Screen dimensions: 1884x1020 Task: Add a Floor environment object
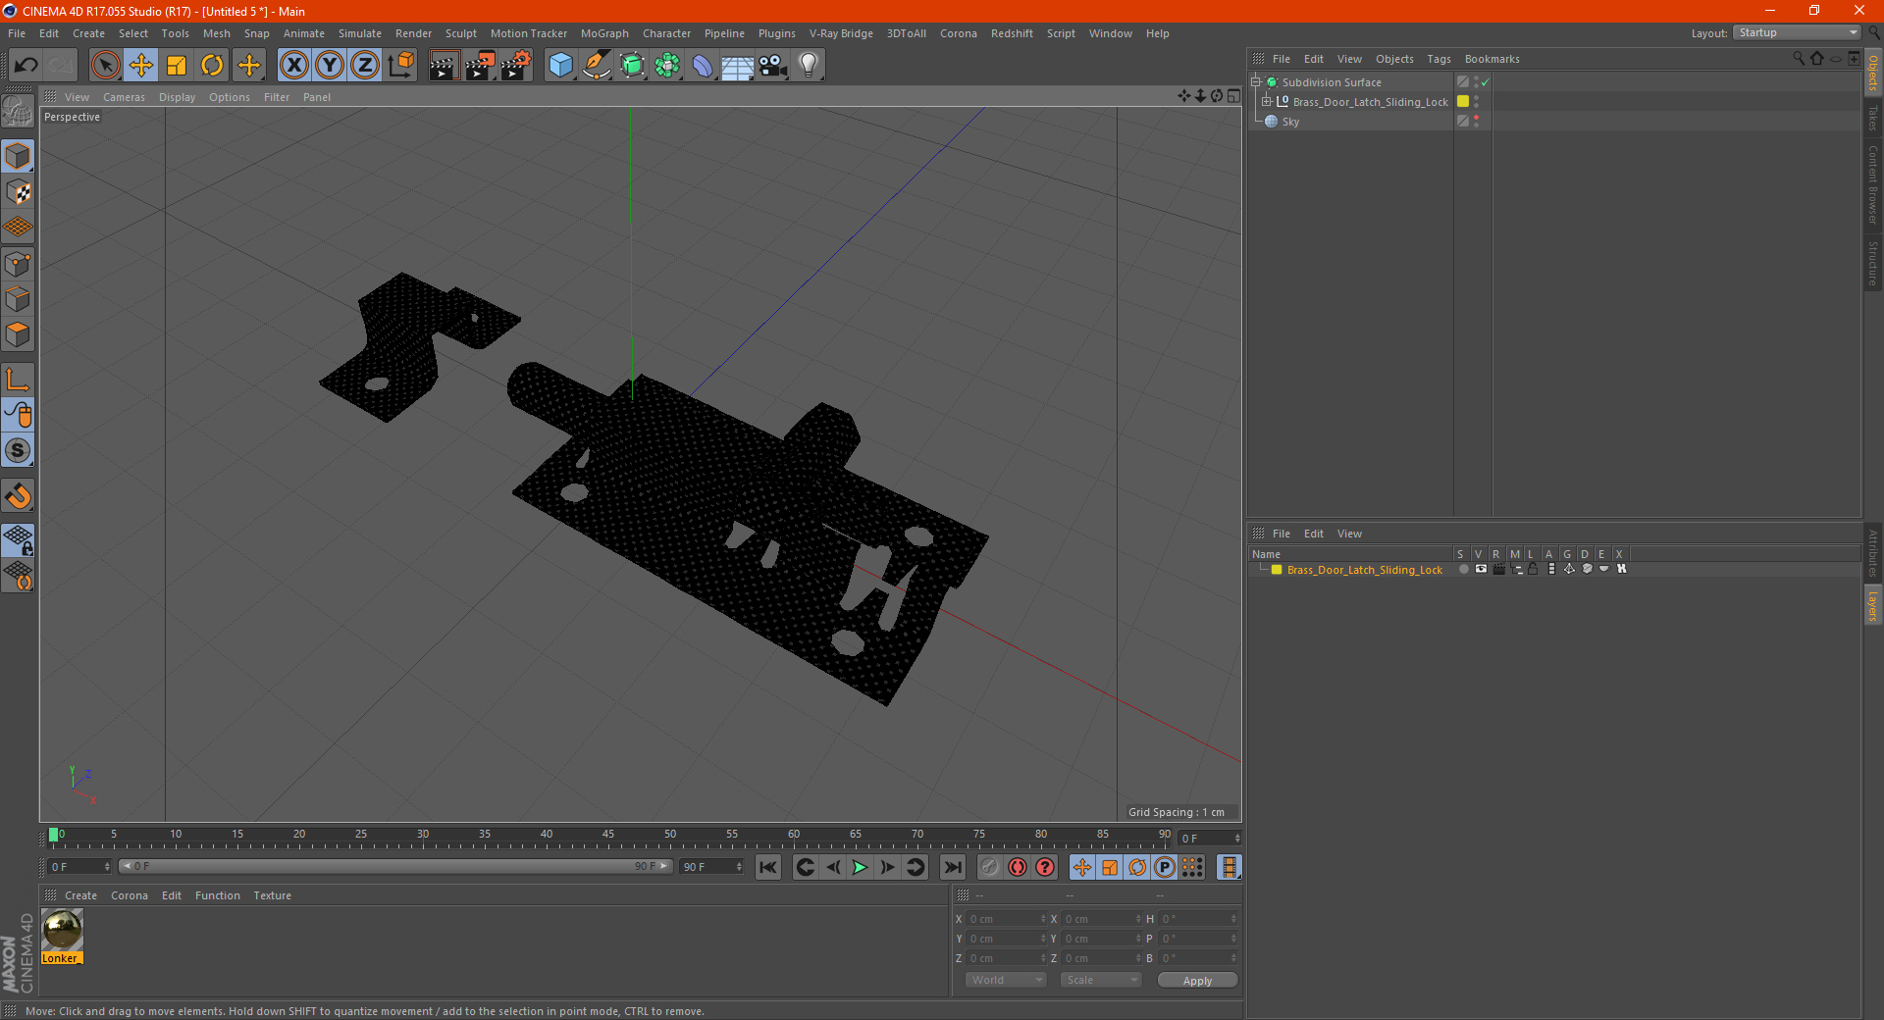coord(737,66)
